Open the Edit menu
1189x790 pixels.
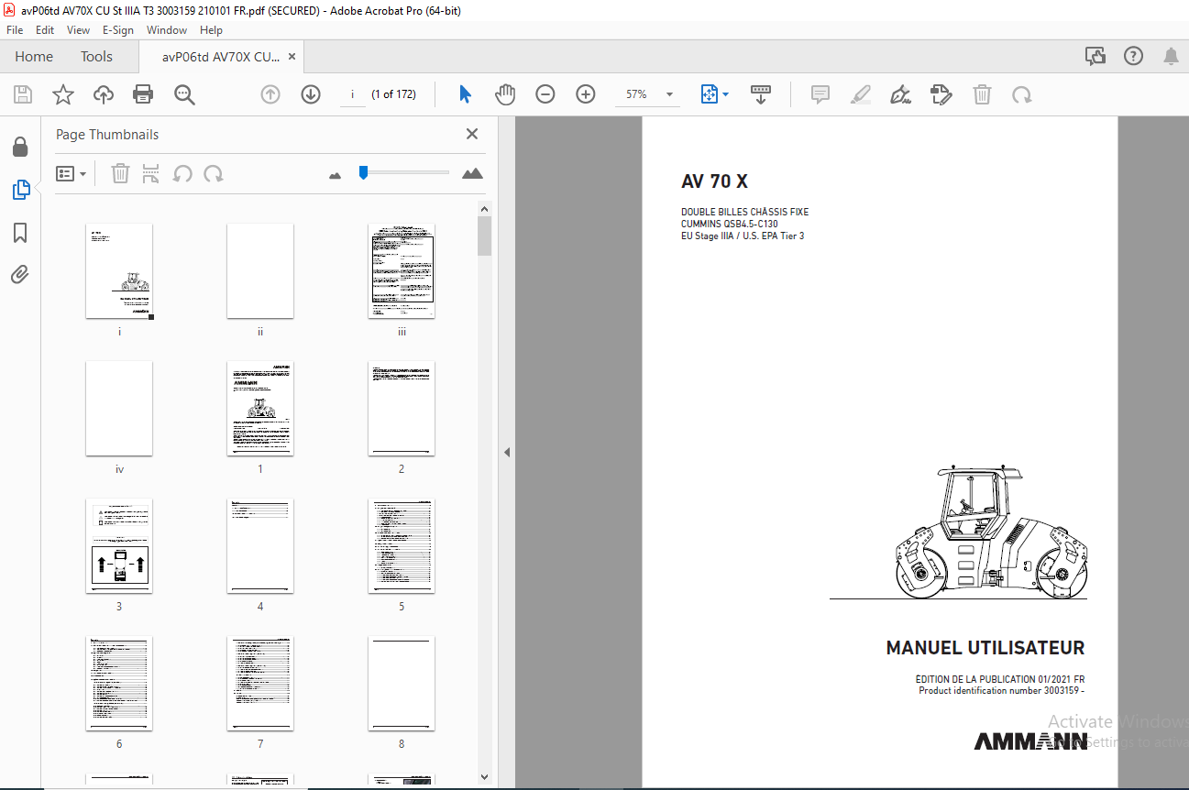[x=45, y=30]
